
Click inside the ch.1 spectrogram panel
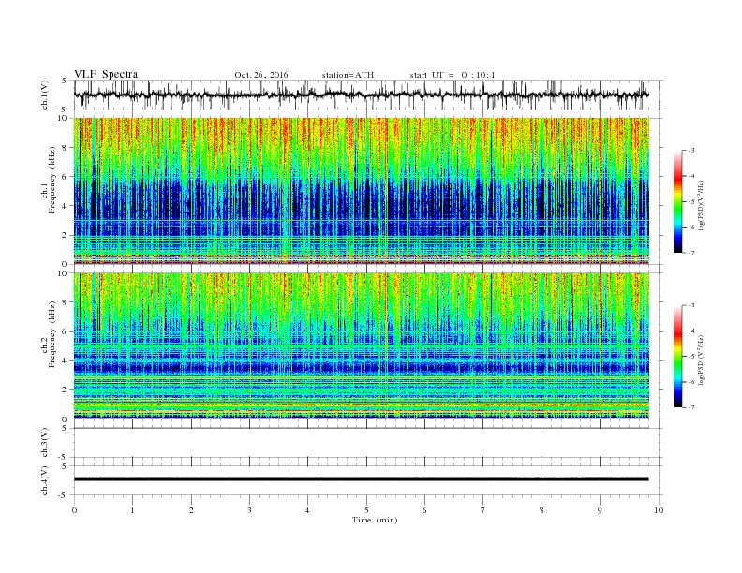click(361, 191)
